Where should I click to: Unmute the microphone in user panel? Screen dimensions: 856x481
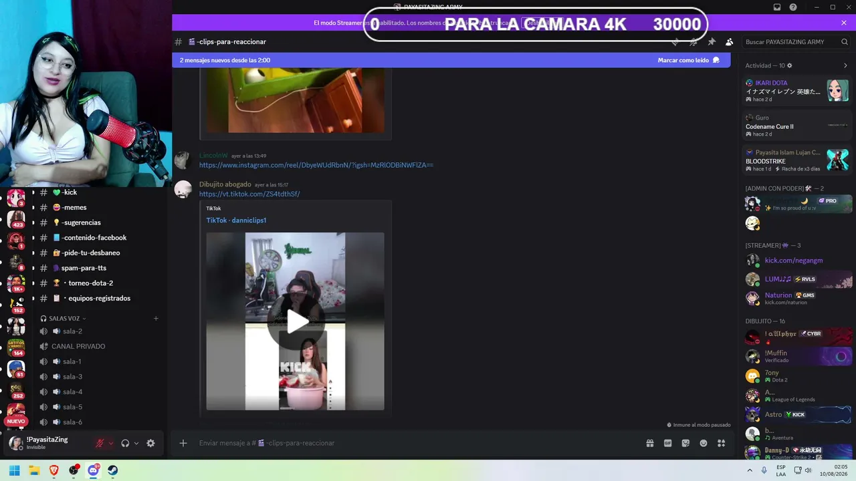pos(100,443)
